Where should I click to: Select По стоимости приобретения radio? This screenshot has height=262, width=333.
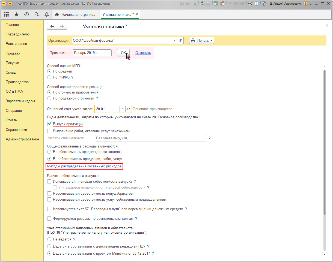(x=49, y=92)
